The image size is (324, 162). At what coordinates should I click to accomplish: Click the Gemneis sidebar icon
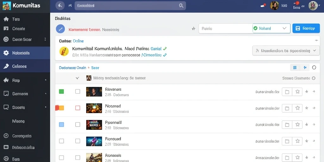[6, 94]
